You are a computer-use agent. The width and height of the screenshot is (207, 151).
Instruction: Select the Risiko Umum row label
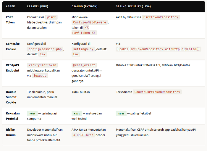click(x=11, y=132)
